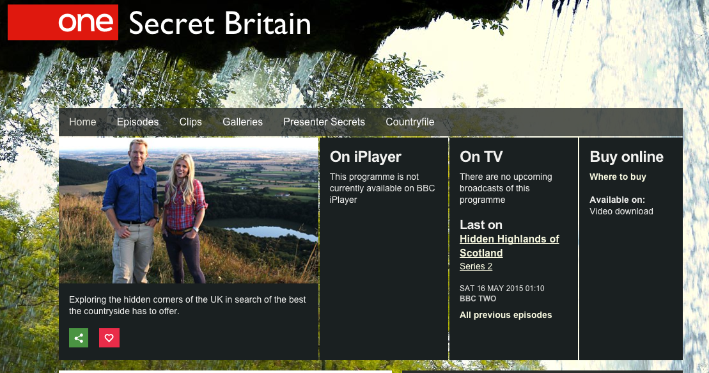This screenshot has width=709, height=373.
Task: Go to the Clips tab
Action: coord(191,122)
